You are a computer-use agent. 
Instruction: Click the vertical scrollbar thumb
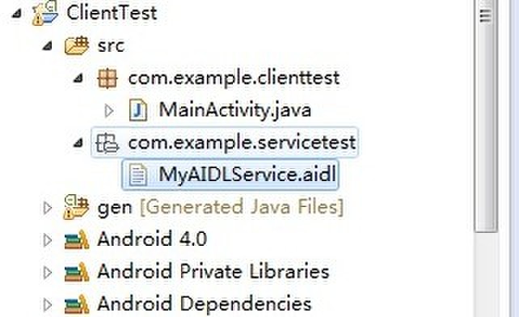point(486,116)
